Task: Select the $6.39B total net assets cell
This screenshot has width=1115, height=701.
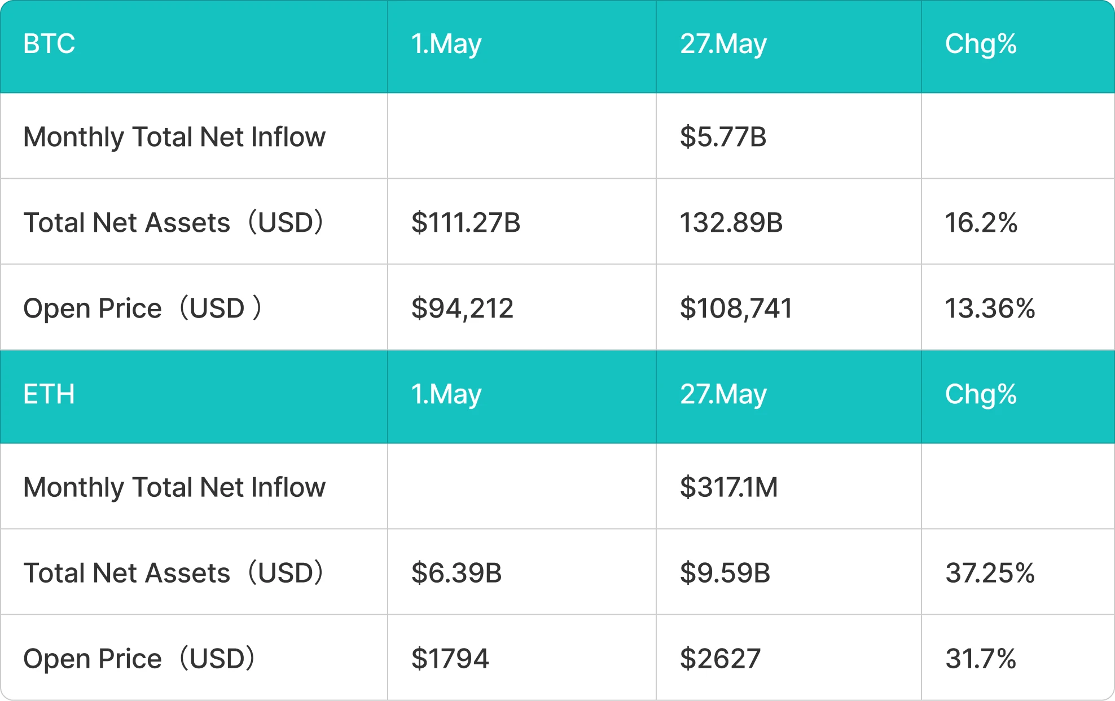Action: [456, 573]
